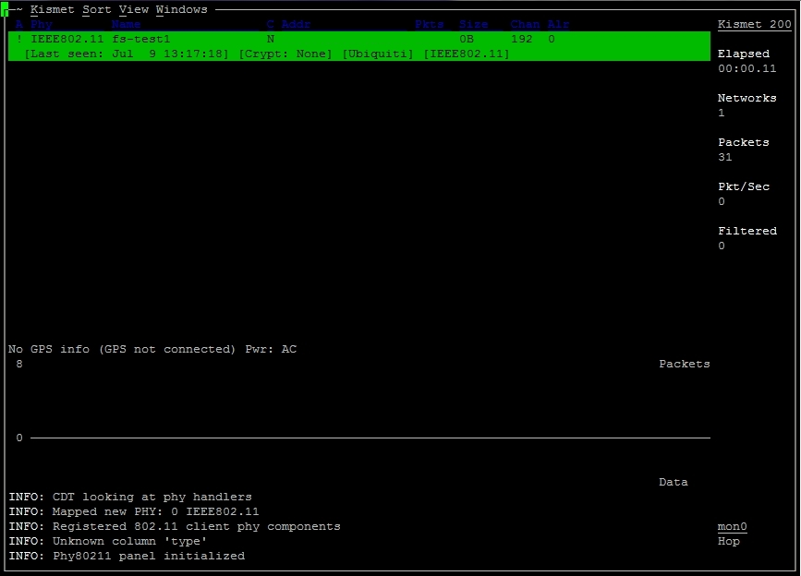Open the Sort menu
The width and height of the screenshot is (801, 576).
click(97, 10)
